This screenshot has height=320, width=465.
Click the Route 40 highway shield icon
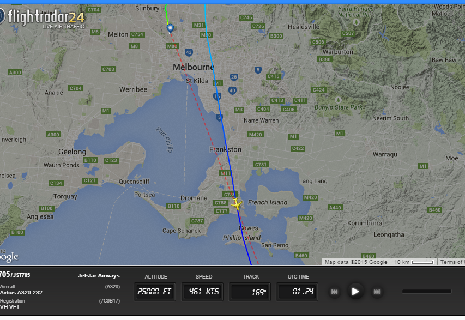(x=232, y=90)
